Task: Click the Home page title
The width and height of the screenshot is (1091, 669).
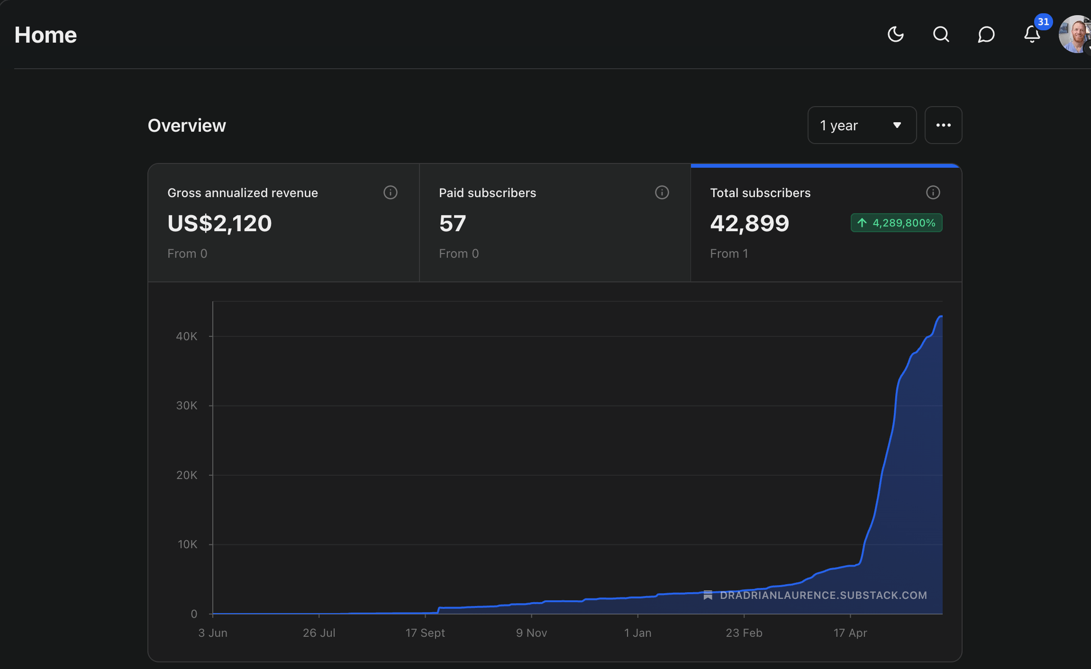Action: coord(45,35)
